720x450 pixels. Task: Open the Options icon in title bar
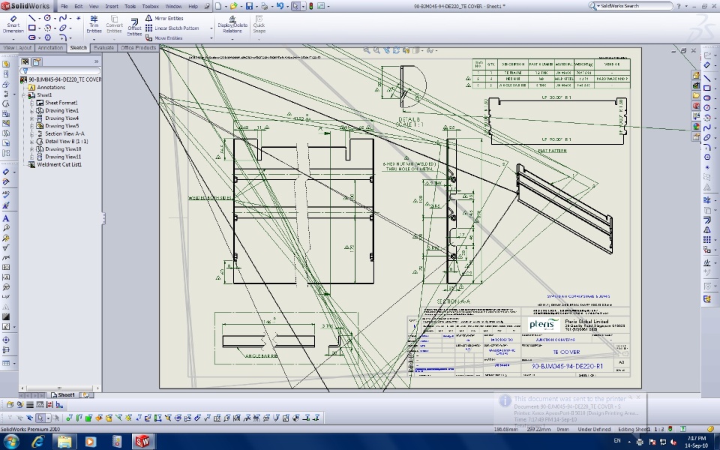321,6
